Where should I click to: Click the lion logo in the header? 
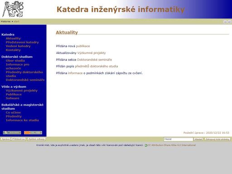pyautogui.click(x=13, y=9)
